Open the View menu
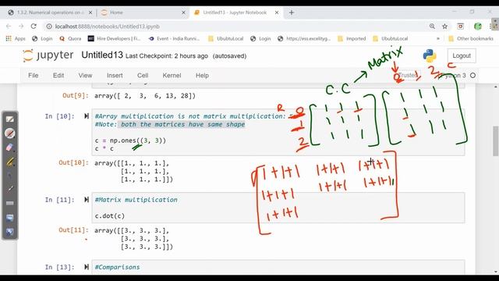Viewport: 499px width, 281px height. [85, 76]
